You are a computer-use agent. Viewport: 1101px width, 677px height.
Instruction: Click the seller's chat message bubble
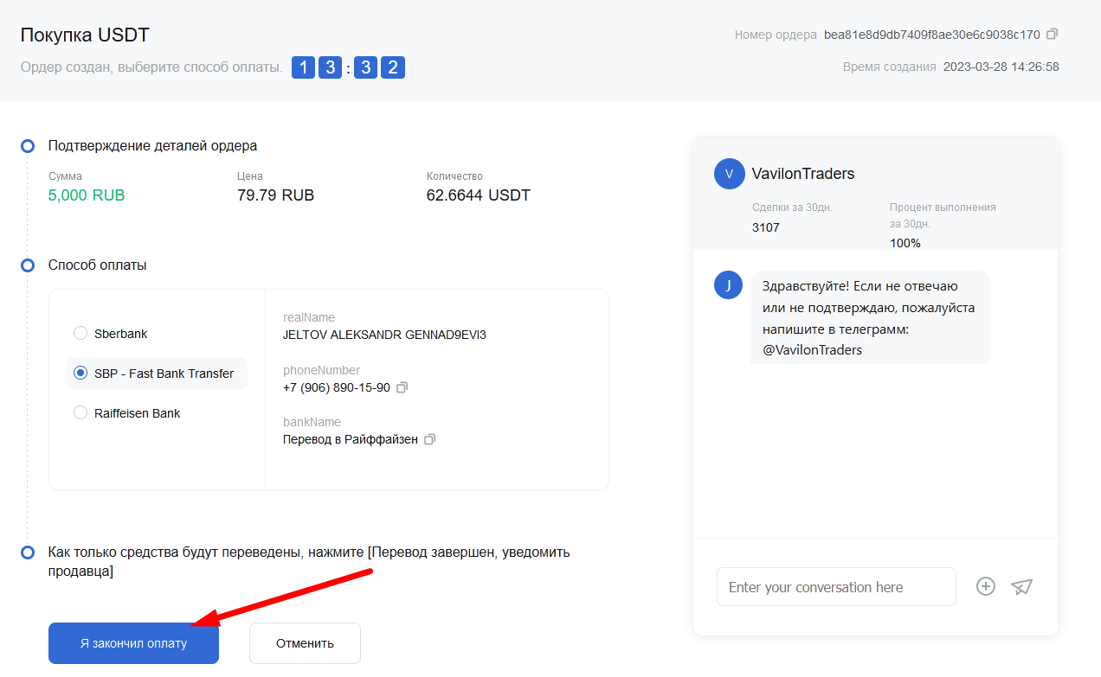tap(870, 317)
